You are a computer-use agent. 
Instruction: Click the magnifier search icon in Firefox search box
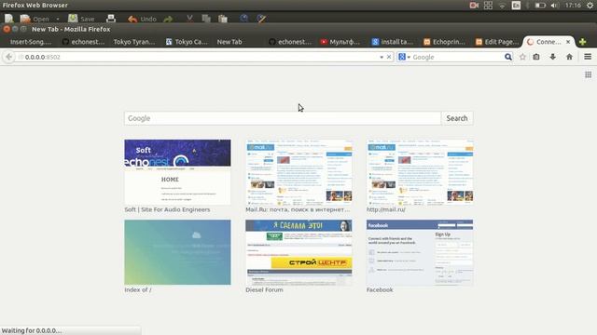click(507, 57)
